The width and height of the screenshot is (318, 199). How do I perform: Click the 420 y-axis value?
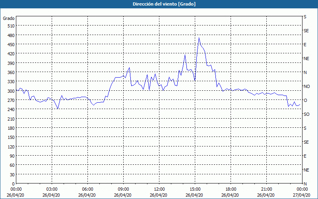point(11,54)
